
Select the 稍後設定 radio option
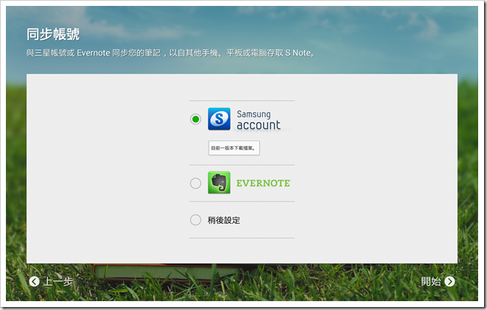[x=196, y=220]
